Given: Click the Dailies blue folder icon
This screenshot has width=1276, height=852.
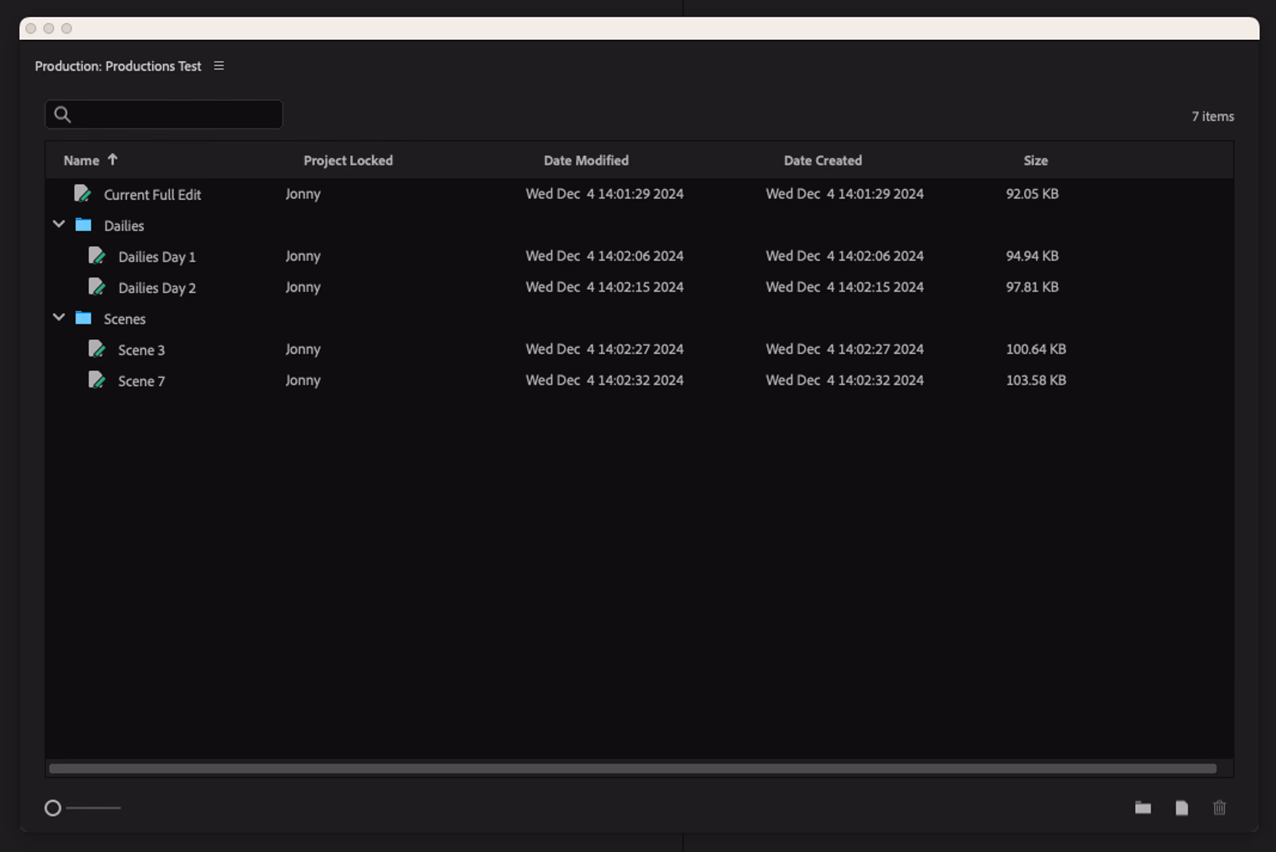Looking at the screenshot, I should click(84, 225).
